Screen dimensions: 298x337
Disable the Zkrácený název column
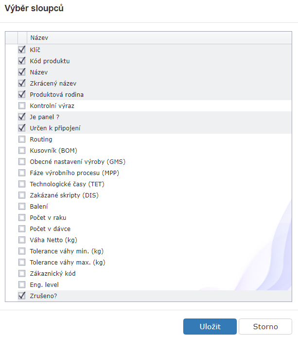point(21,83)
